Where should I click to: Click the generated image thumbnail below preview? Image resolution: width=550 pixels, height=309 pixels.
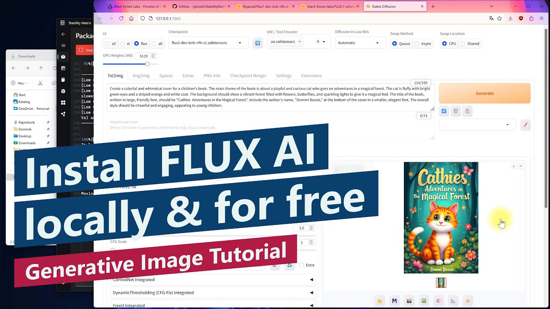coord(441,282)
